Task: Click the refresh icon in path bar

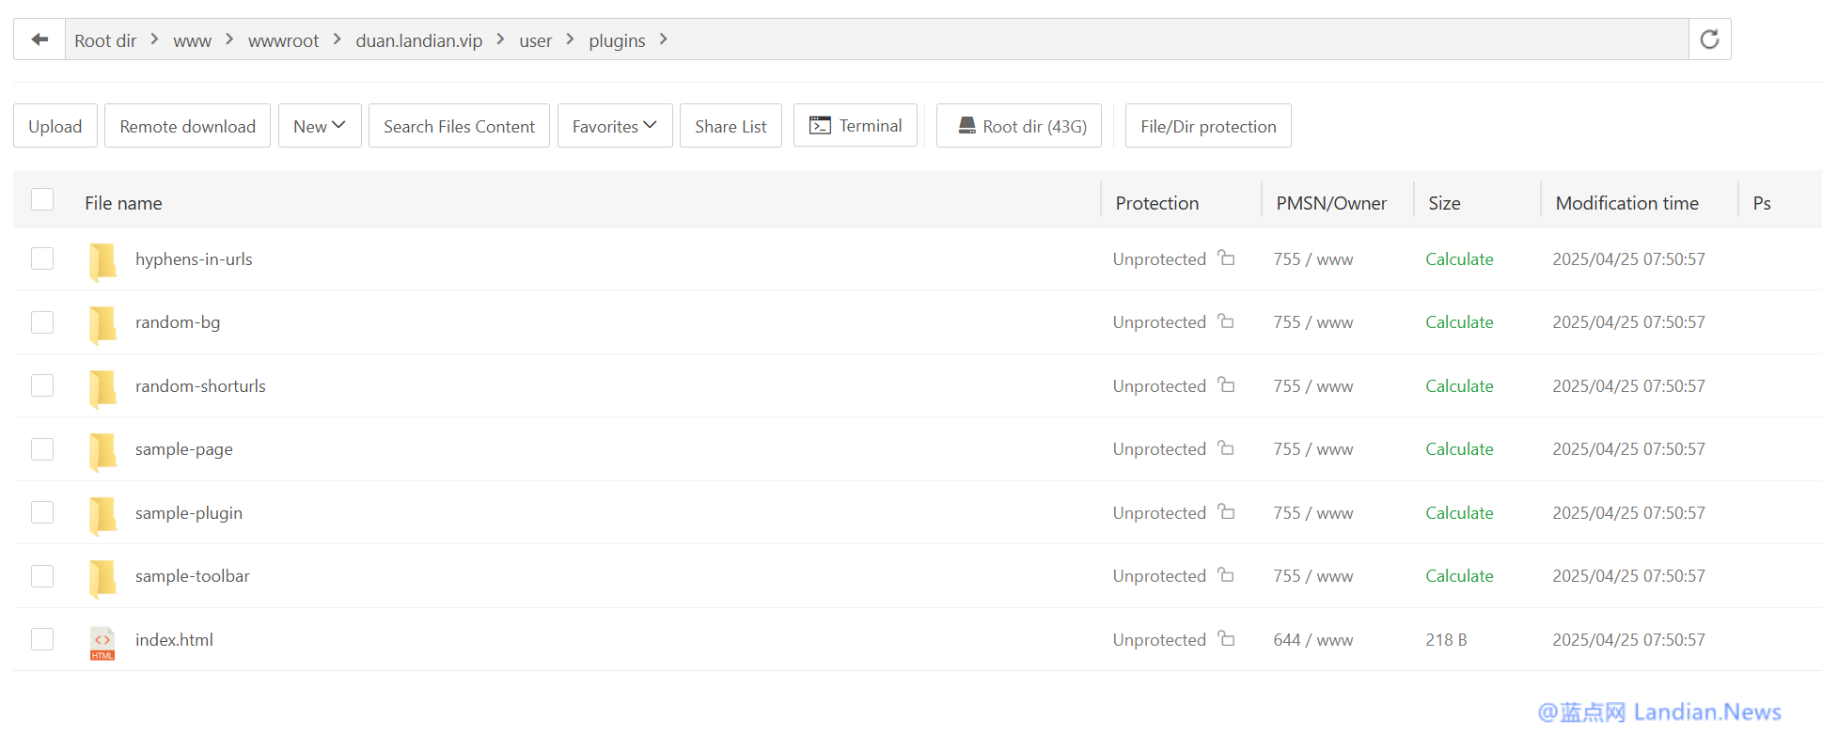Action: pyautogui.click(x=1709, y=39)
